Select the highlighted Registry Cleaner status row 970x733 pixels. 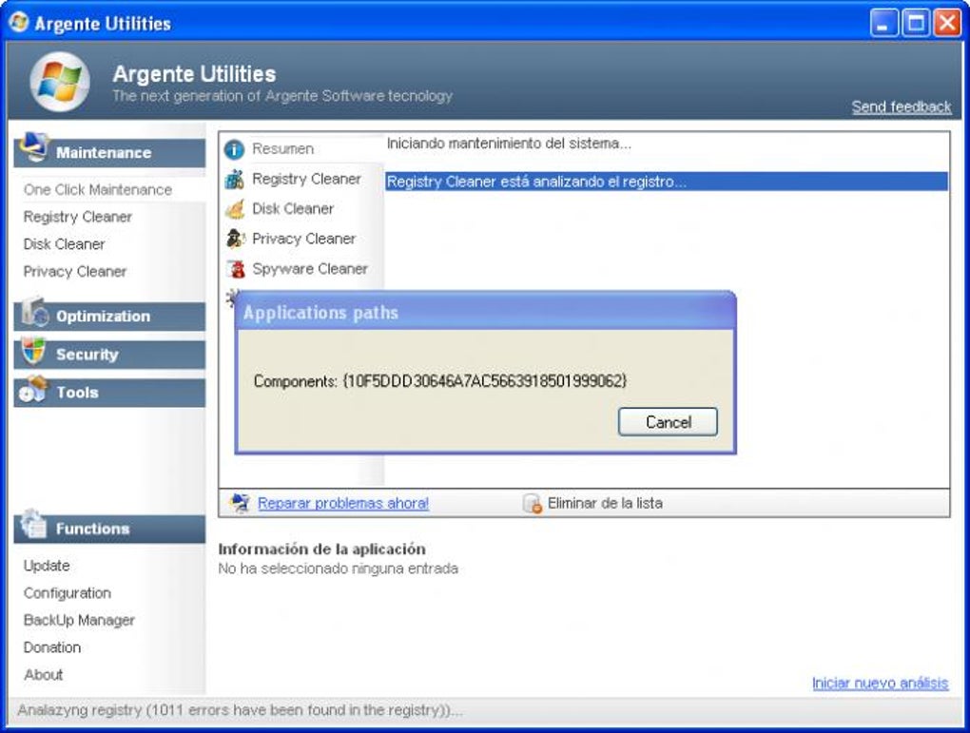667,182
